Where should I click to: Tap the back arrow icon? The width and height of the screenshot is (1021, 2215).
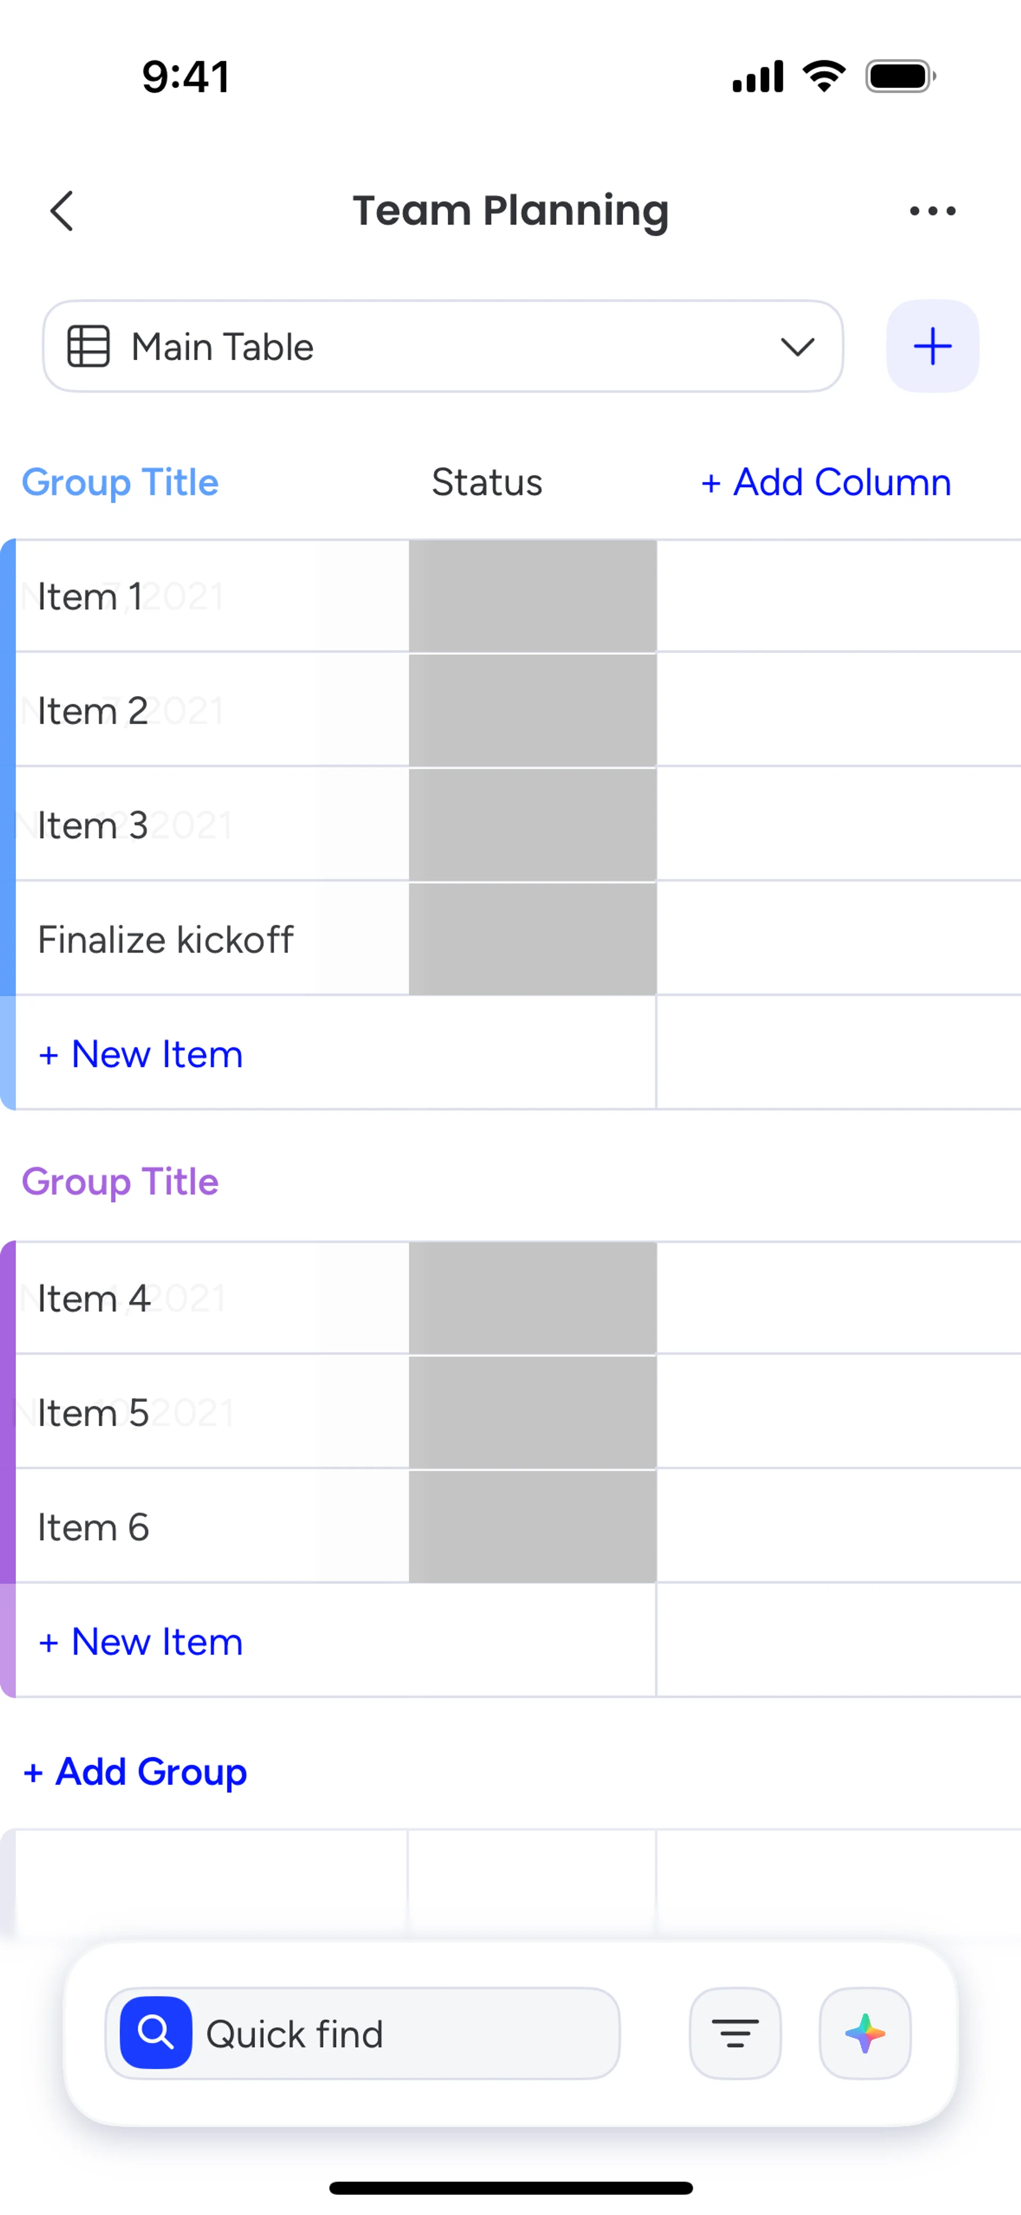point(62,211)
